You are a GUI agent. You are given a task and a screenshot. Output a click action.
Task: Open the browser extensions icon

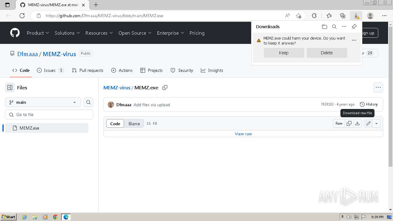tap(314, 16)
